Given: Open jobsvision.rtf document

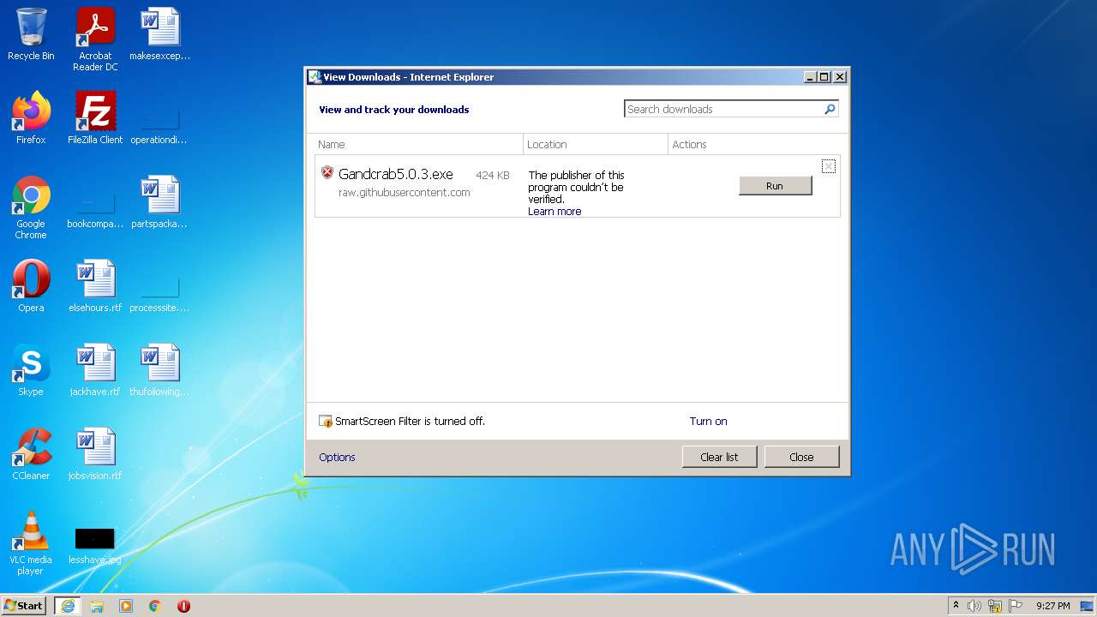Looking at the screenshot, I should (x=95, y=454).
